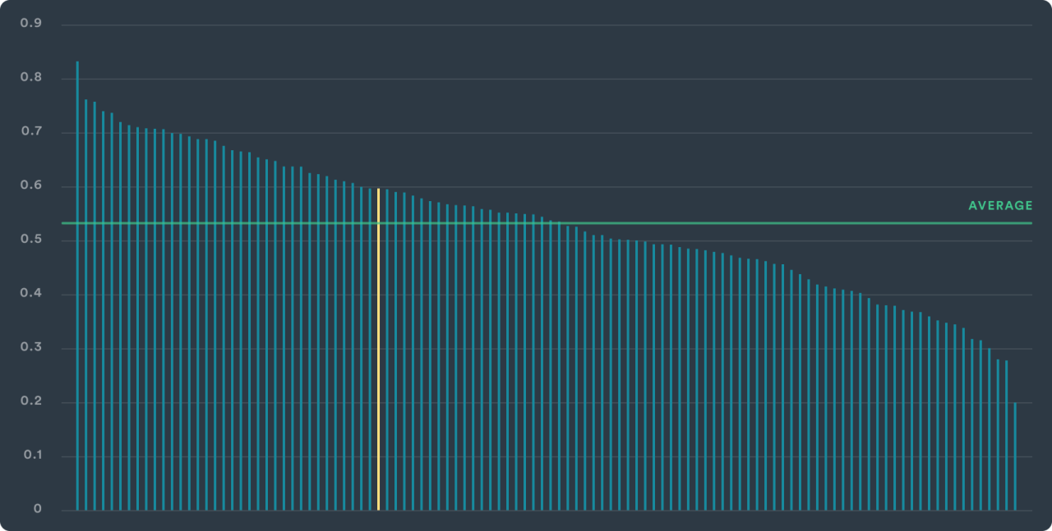1052x531 pixels.
Task: Click the 0.4 y-axis label
Action: click(31, 294)
